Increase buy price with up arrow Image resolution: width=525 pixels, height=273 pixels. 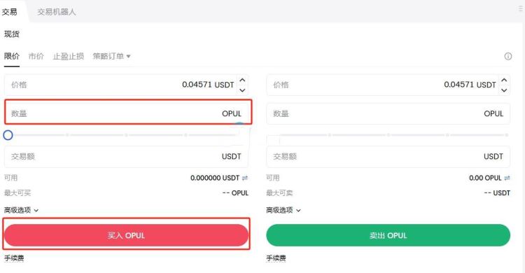(242, 80)
